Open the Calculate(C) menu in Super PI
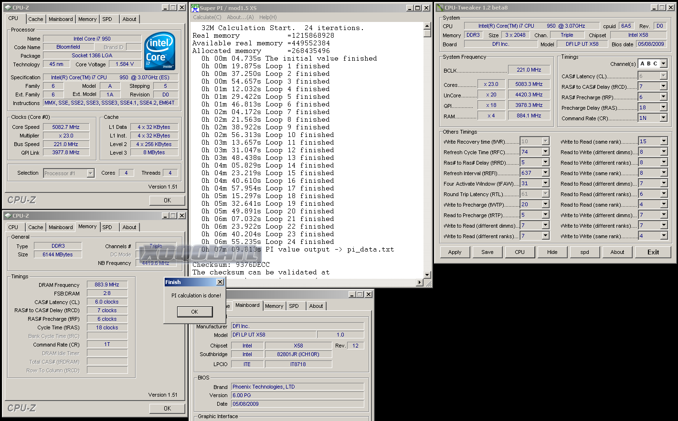The image size is (678, 421). 207,17
